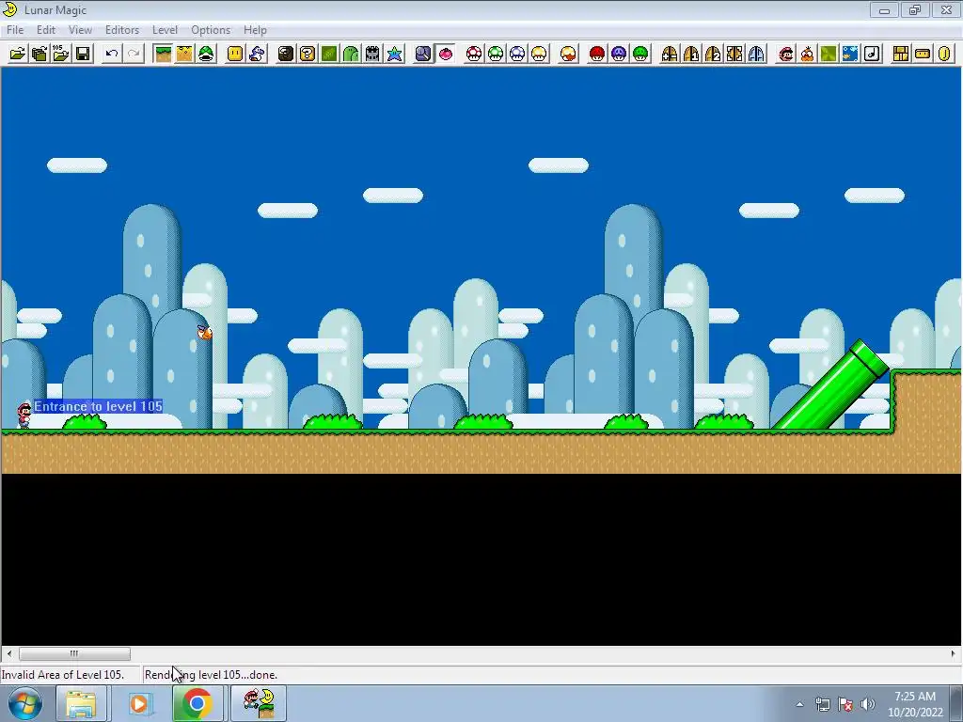Open the Edit menu
This screenshot has height=722, width=963.
46,29
